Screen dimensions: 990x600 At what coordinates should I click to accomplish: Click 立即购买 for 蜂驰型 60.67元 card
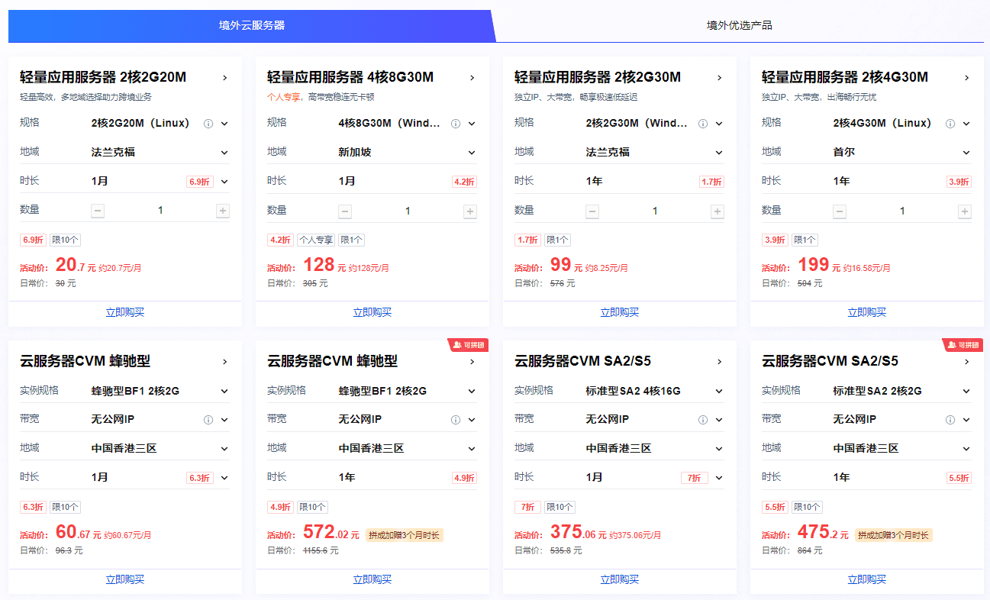click(125, 579)
